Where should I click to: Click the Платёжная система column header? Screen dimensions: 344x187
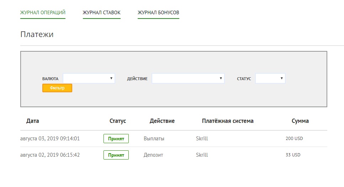(x=228, y=121)
